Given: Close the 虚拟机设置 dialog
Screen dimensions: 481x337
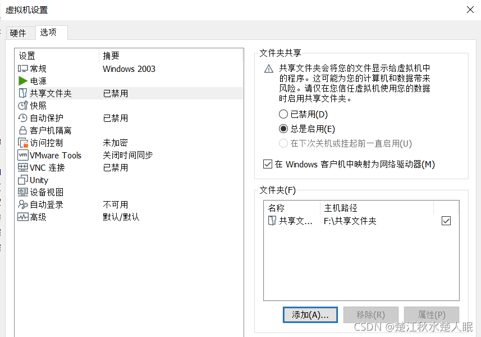Looking at the screenshot, I should (x=470, y=10).
